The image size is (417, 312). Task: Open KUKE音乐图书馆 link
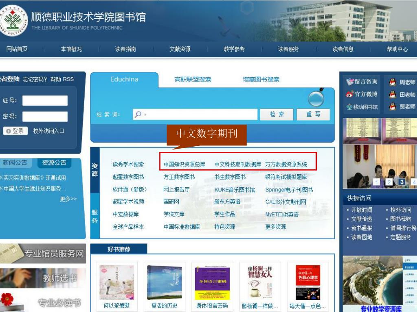click(235, 190)
